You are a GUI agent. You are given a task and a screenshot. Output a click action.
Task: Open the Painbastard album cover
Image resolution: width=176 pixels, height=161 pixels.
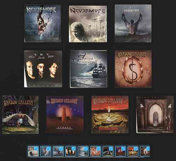[x=133, y=23]
